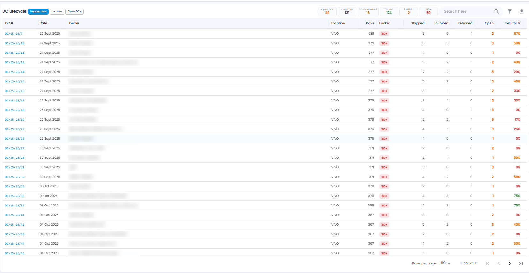Switch to Lot view tab
Viewport: 529px width, 273px height.
pos(57,11)
